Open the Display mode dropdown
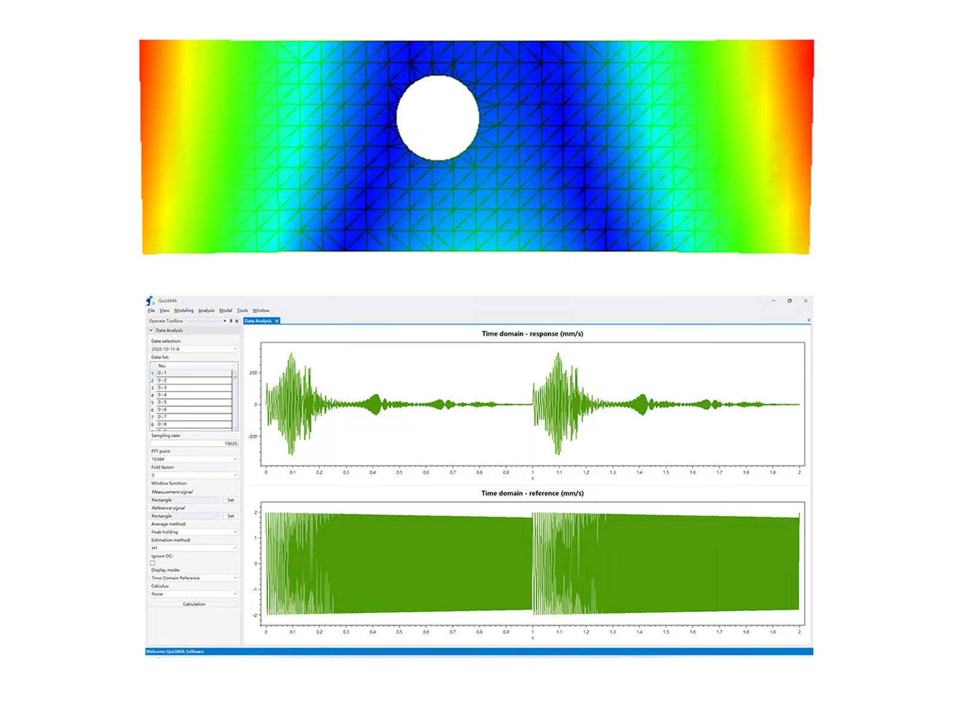The width and height of the screenshot is (957, 718). [x=194, y=578]
